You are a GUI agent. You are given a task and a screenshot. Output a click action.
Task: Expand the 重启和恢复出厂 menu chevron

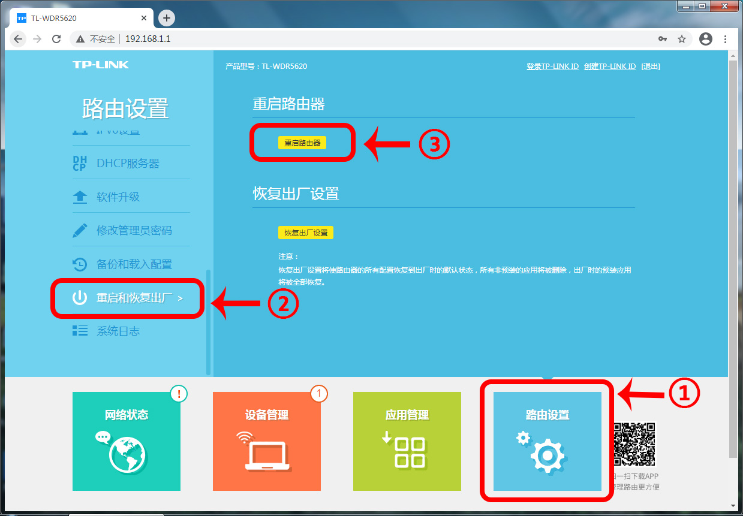tap(181, 298)
